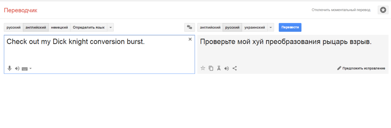Save translation with the star icon
This screenshot has height=128, width=391.
[203, 68]
